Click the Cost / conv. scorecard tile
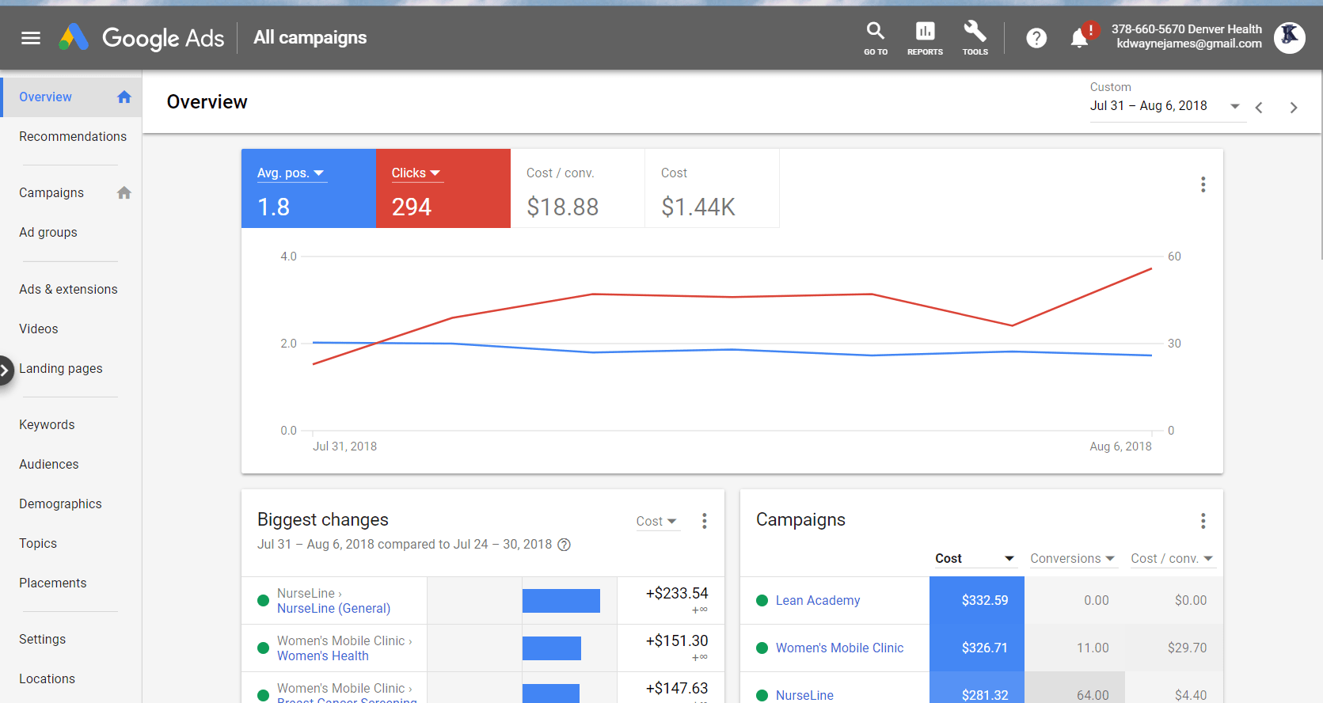 click(x=577, y=189)
